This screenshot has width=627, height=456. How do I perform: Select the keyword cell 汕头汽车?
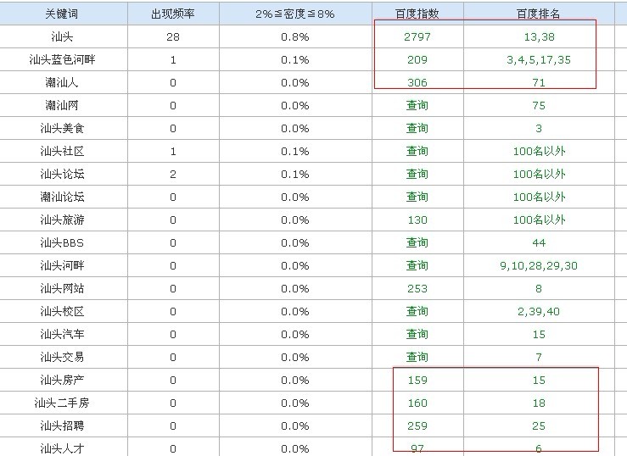pyautogui.click(x=63, y=334)
